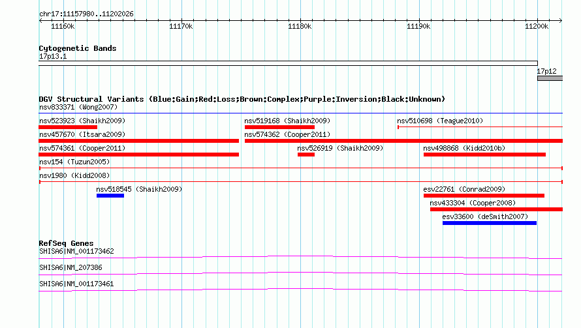
Task: Open the nsv498868 (Kidd2010b) label
Action: point(464,148)
